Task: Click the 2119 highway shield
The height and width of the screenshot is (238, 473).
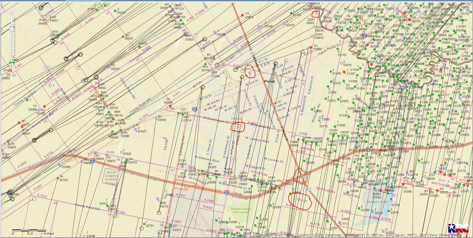Action: tap(47, 67)
